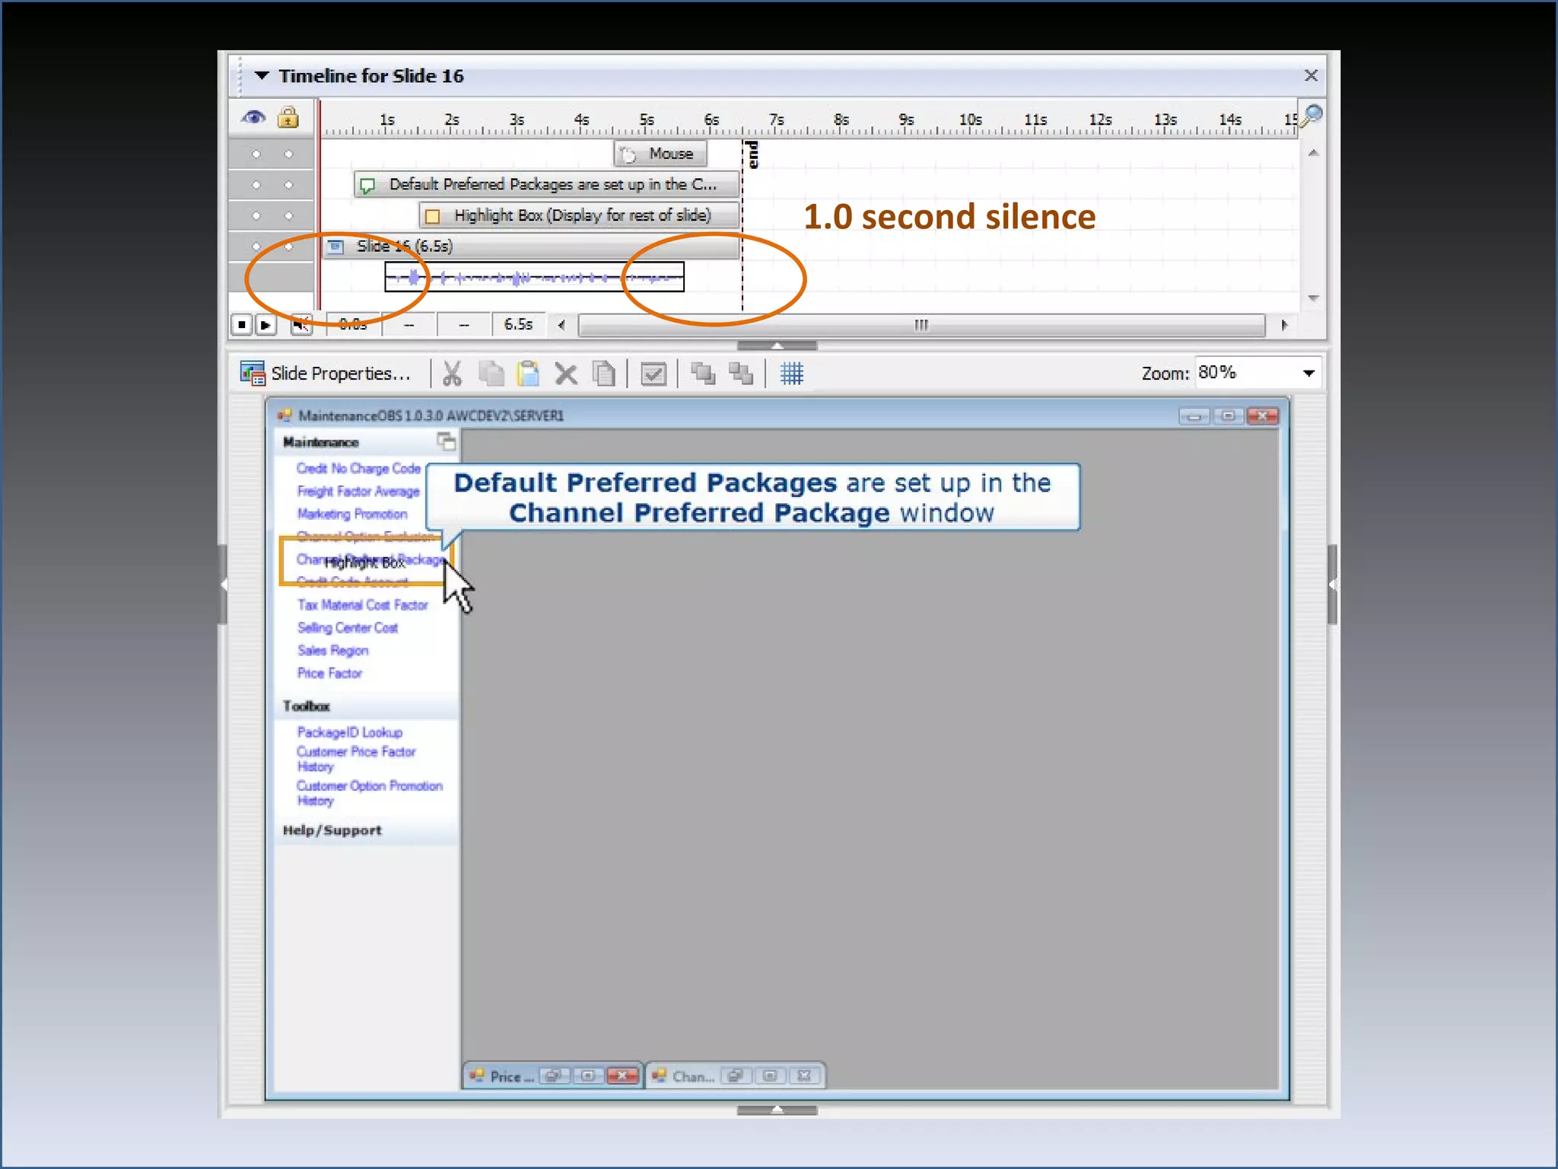
Task: Select the Mouse timeline item
Action: [660, 154]
